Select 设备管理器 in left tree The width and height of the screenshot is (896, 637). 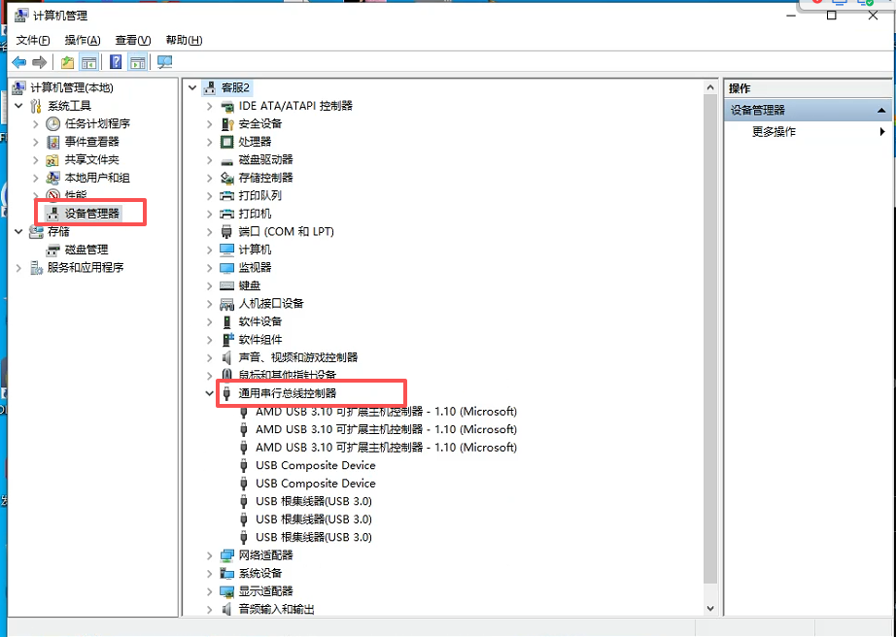(91, 214)
